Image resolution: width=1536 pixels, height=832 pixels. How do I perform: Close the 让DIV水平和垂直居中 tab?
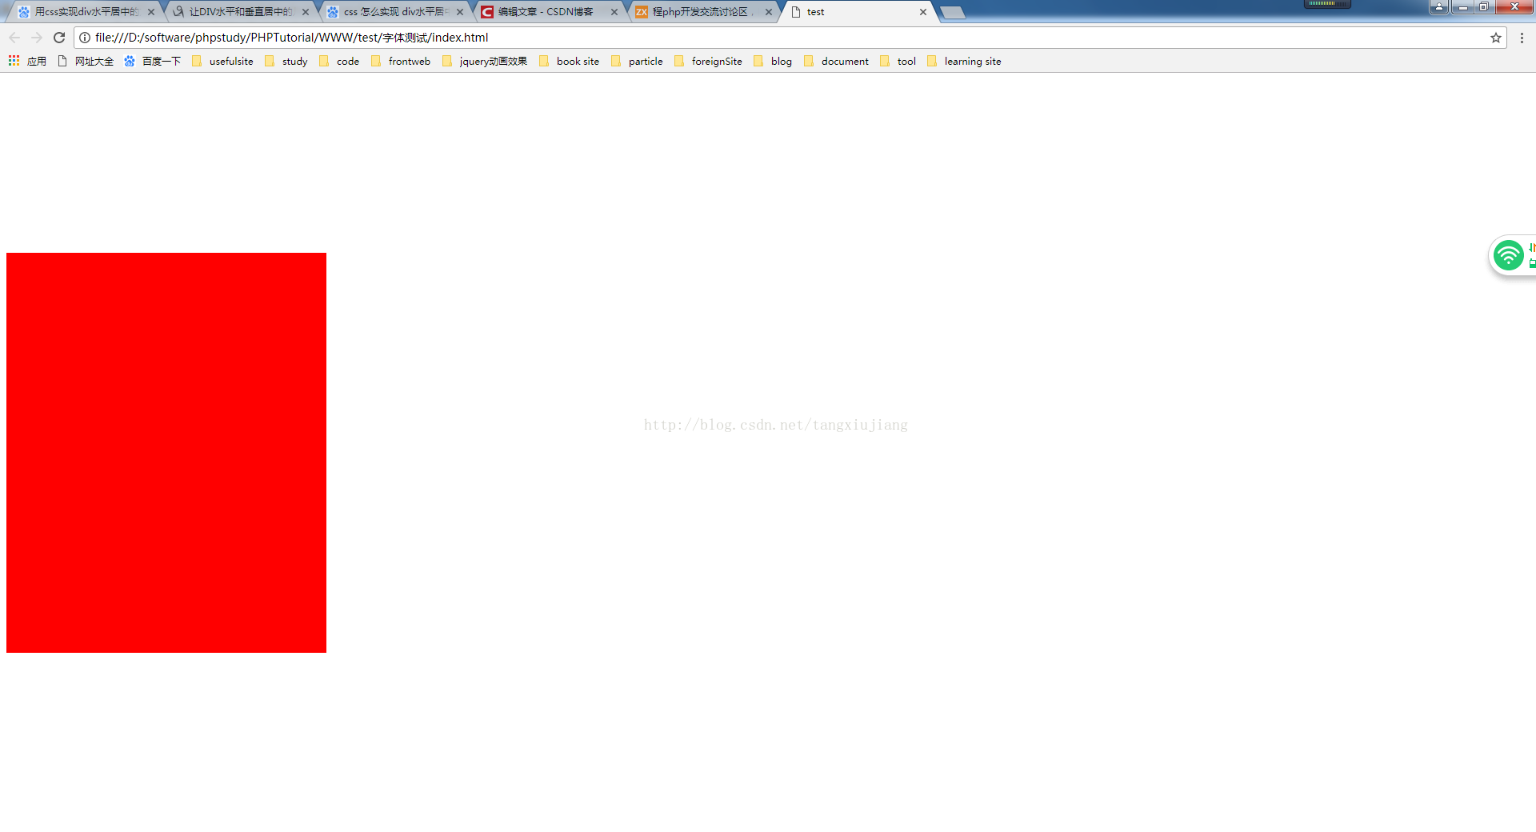(306, 12)
